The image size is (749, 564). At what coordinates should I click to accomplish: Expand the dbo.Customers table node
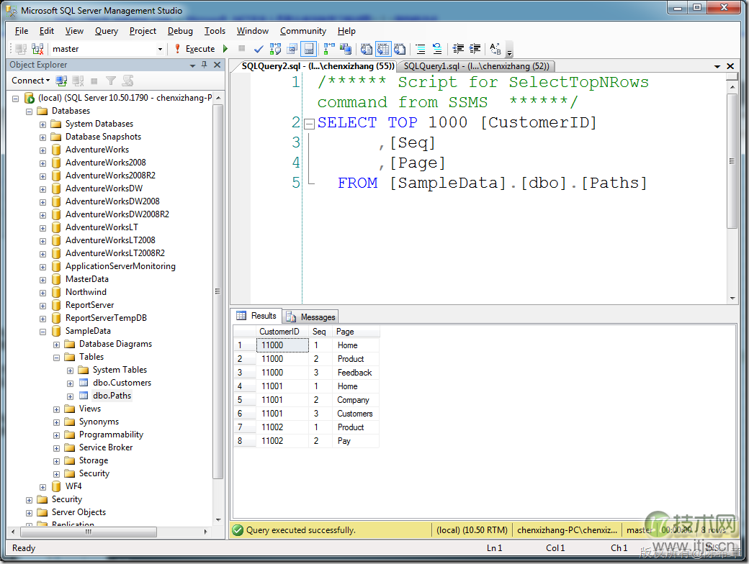(x=71, y=383)
